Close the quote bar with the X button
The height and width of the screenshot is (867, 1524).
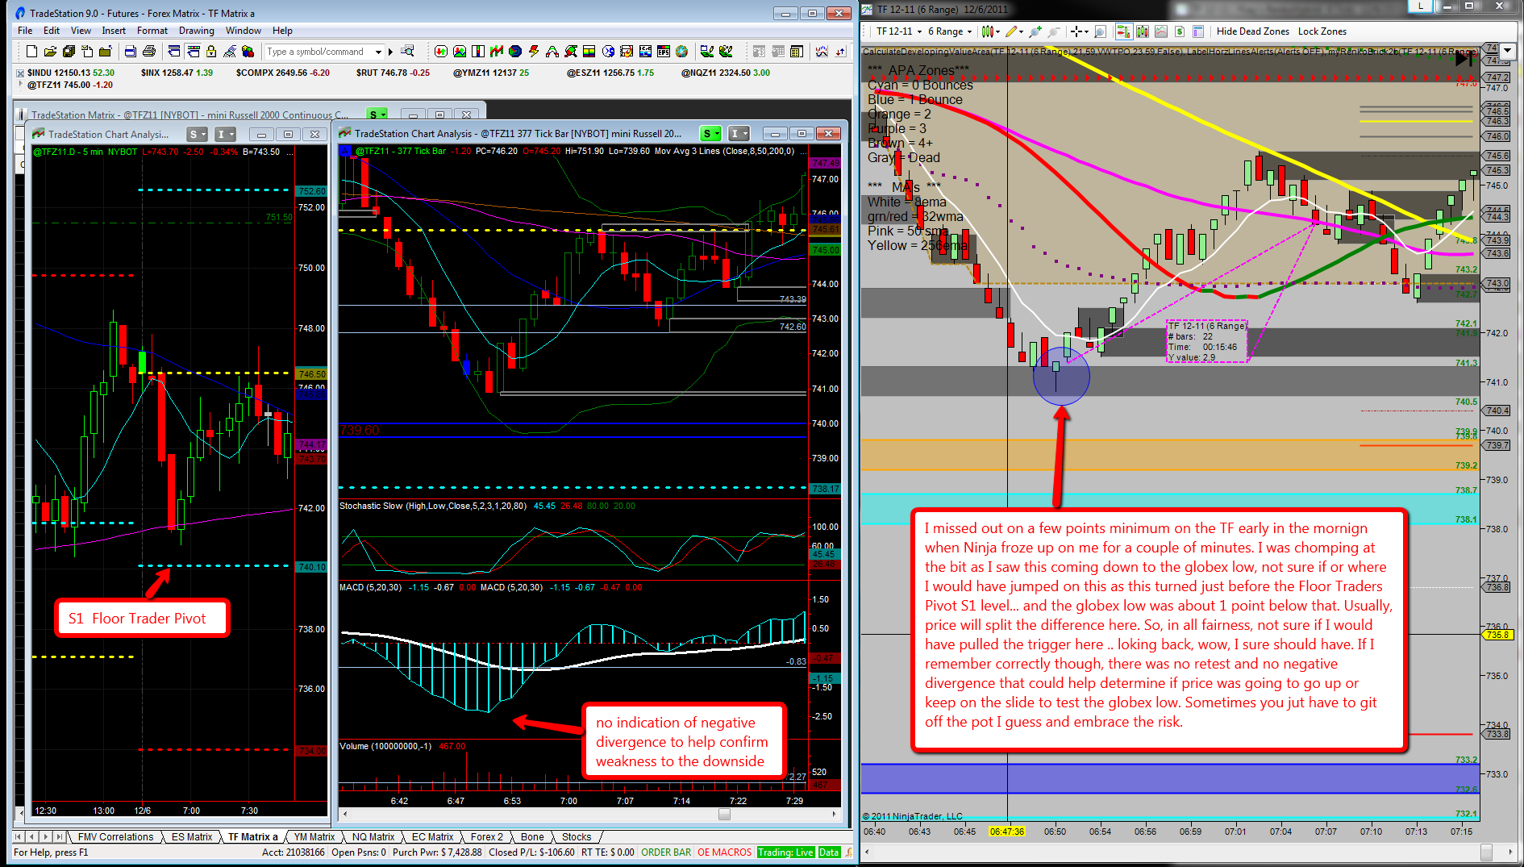(x=21, y=73)
